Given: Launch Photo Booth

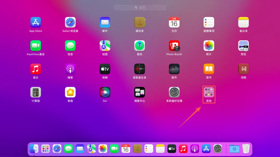Looking at the screenshot, I should tap(174, 46).
